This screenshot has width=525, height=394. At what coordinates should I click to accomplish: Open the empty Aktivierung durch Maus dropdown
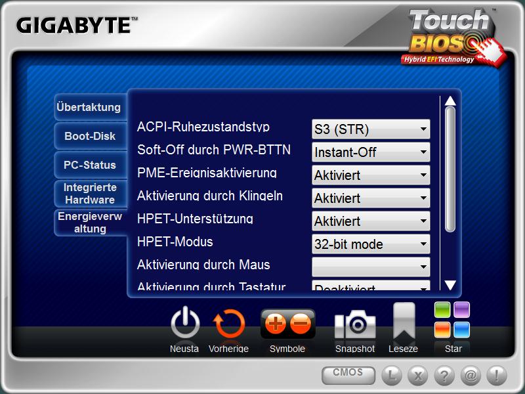371,267
